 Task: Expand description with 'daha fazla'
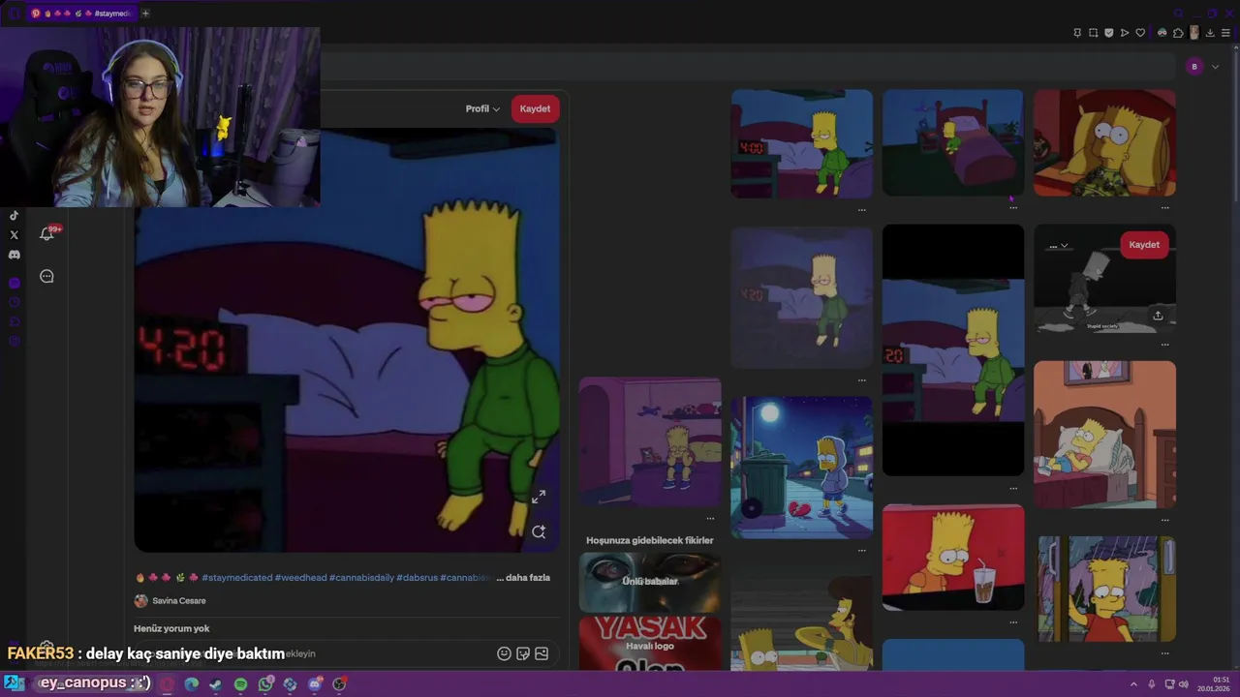(528, 578)
